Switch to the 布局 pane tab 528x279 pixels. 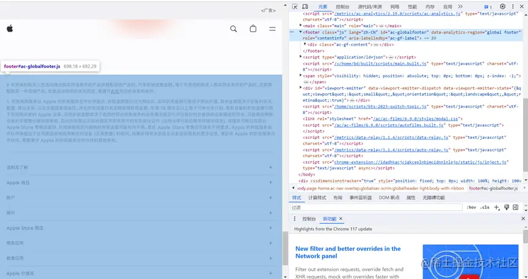pyautogui.click(x=338, y=197)
